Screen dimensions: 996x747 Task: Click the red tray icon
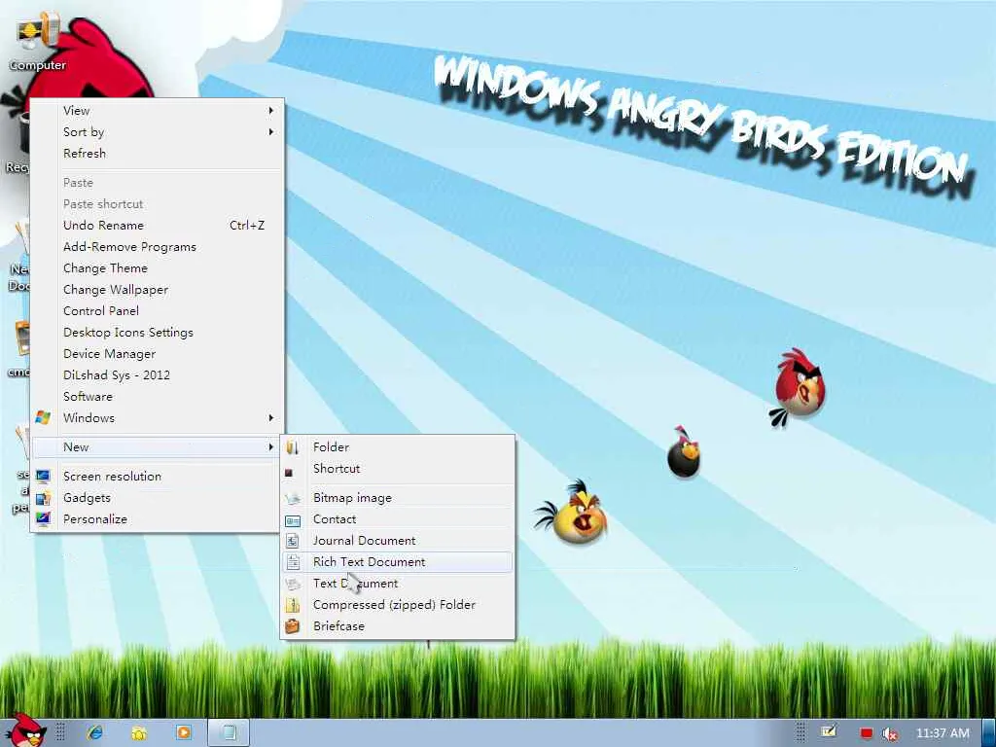(x=867, y=733)
